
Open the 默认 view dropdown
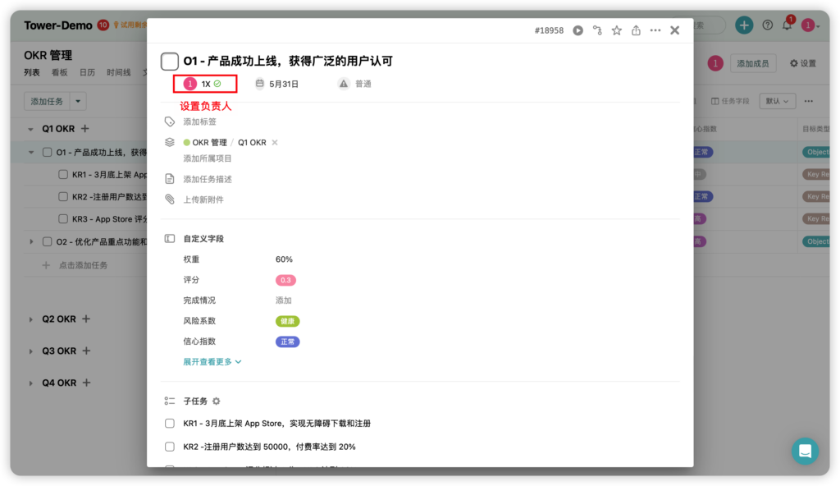(776, 100)
